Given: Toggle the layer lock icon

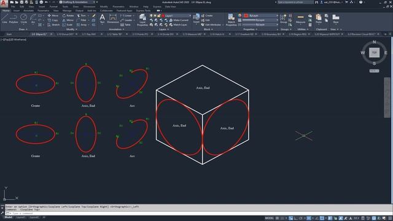Looking at the screenshot, I should coord(159,15).
